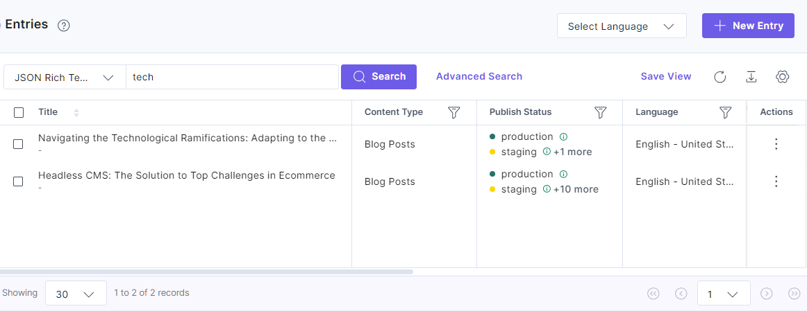Change rows per page from 30

76,294
